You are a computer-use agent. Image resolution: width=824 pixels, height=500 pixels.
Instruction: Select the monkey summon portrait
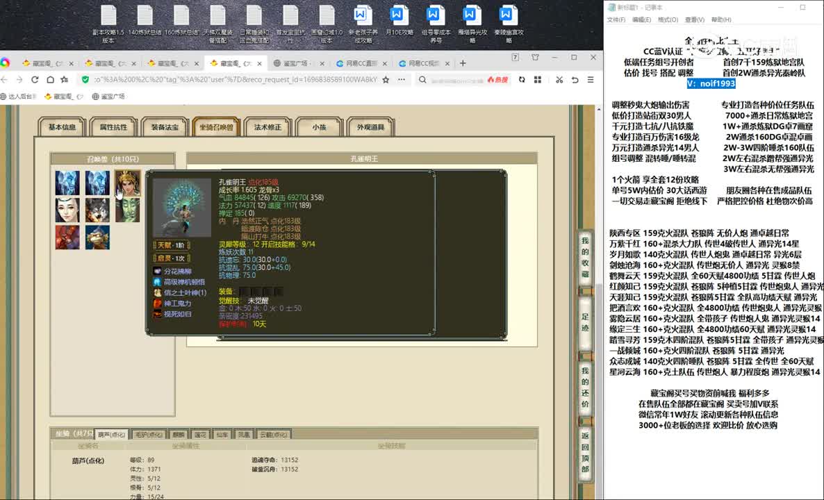coord(97,237)
